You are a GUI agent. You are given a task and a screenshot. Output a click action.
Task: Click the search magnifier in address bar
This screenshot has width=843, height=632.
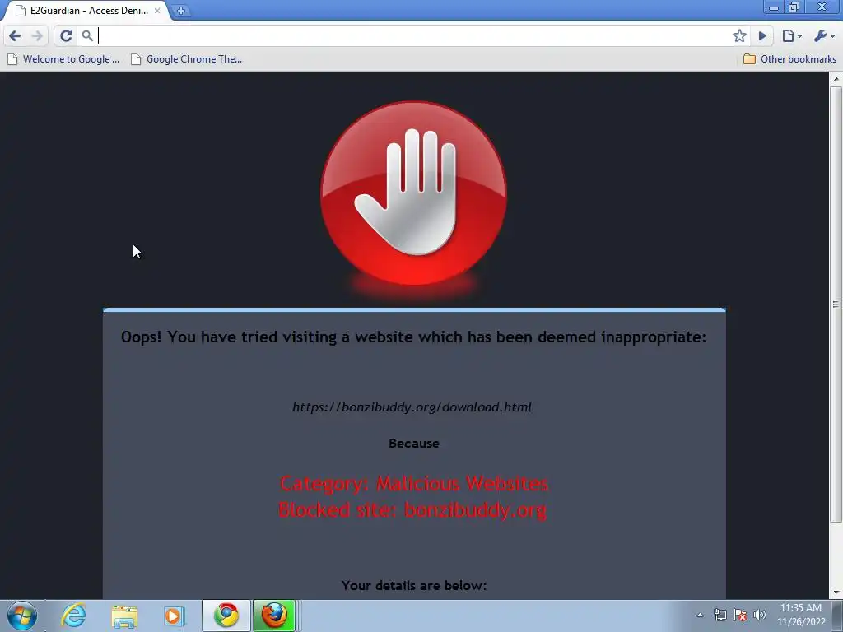pyautogui.click(x=87, y=36)
